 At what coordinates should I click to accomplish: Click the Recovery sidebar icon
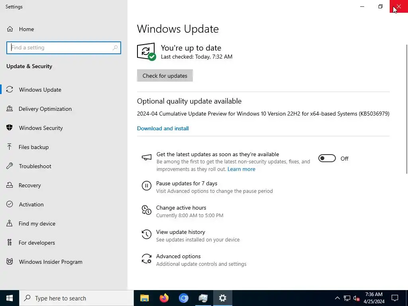click(x=10, y=185)
